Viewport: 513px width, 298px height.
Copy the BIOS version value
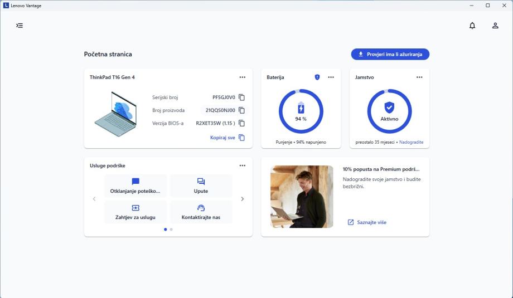(x=242, y=123)
